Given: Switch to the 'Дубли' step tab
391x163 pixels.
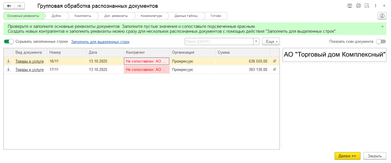Looking at the screenshot, I should 56,16.
